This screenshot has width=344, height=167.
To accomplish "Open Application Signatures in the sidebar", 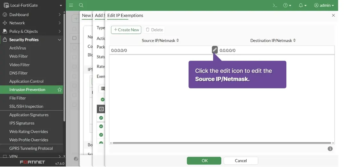I will pyautogui.click(x=29, y=115).
